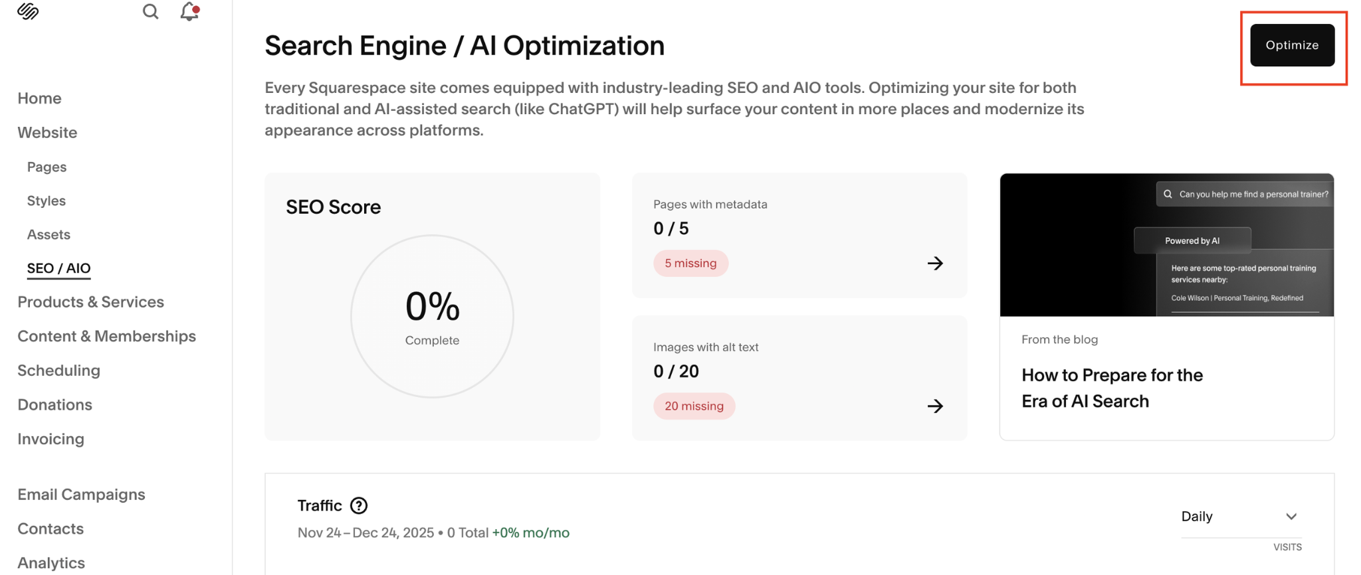Click the Optimize button
1361x575 pixels.
click(1292, 45)
